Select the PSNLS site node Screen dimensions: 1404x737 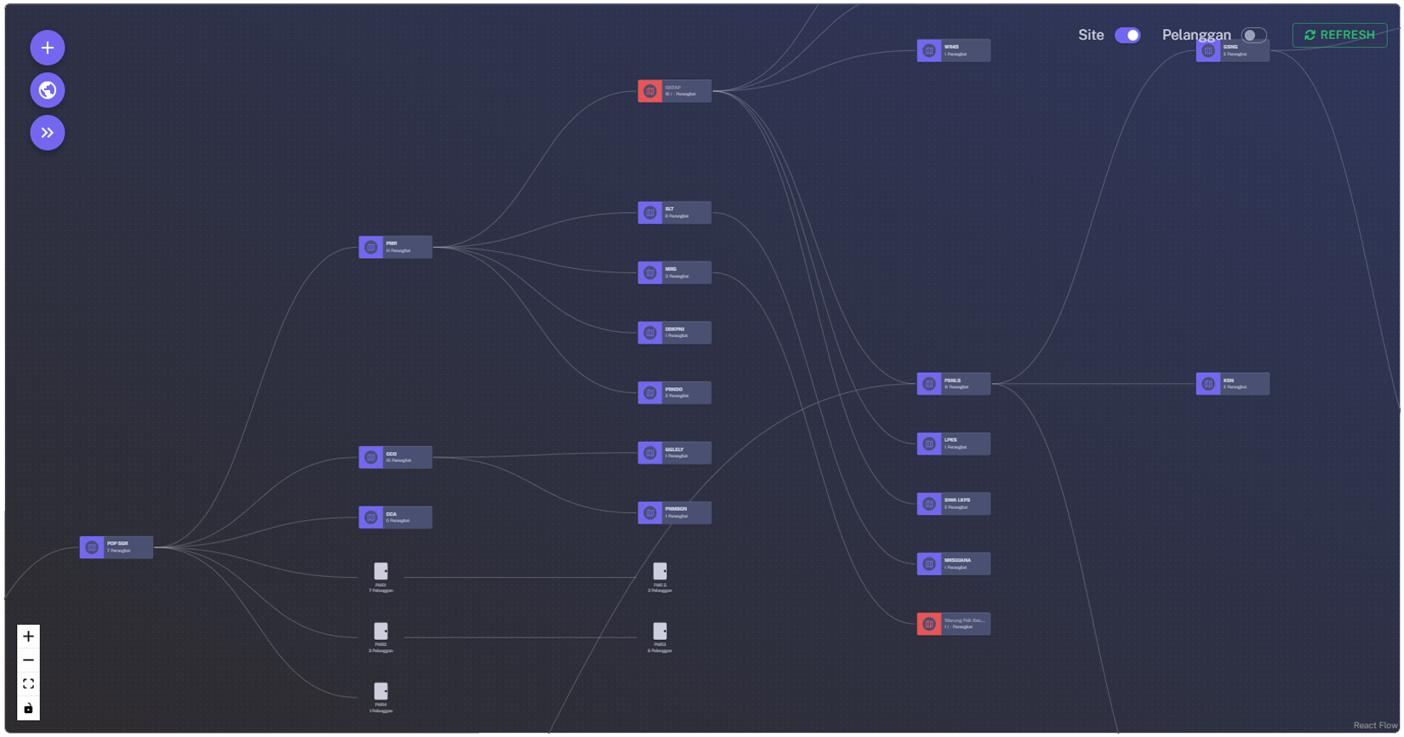point(954,384)
